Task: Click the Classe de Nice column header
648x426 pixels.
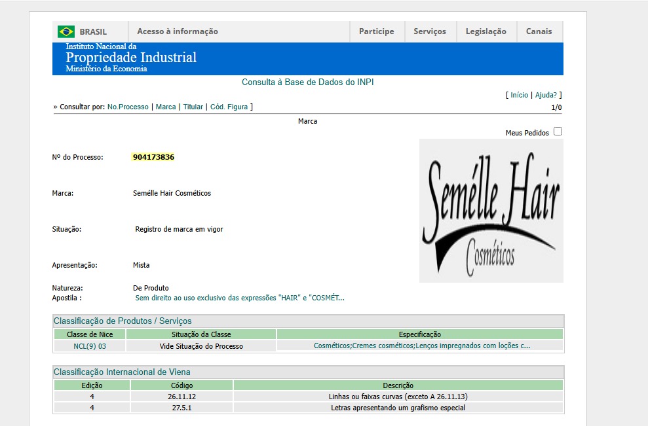Action: (x=90, y=334)
